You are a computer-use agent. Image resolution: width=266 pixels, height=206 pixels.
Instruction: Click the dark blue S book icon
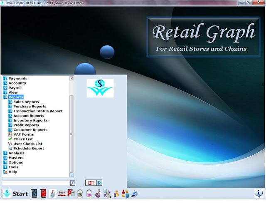(34, 194)
